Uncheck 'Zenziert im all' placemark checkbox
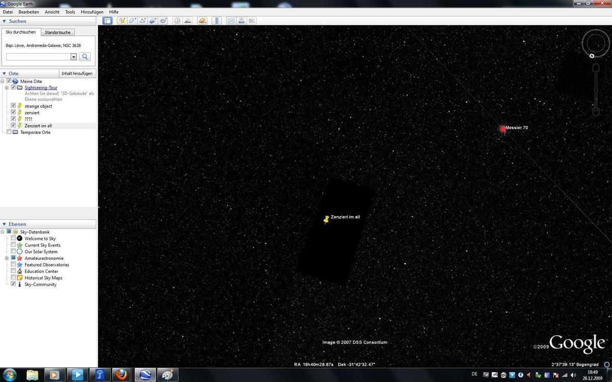This screenshot has width=612, height=382. (13, 125)
